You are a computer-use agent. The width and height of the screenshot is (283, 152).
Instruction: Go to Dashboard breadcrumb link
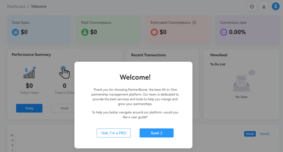point(16,6)
